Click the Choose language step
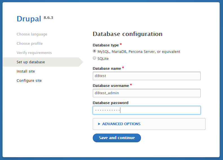The height and width of the screenshot is (160, 223). pos(32,34)
